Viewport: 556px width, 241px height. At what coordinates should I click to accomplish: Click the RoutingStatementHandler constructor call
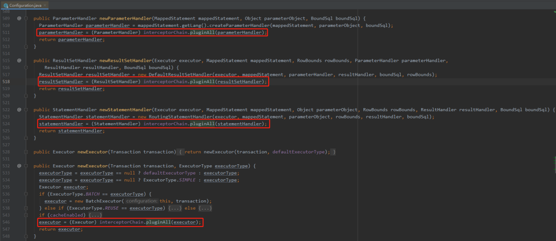[180, 117]
